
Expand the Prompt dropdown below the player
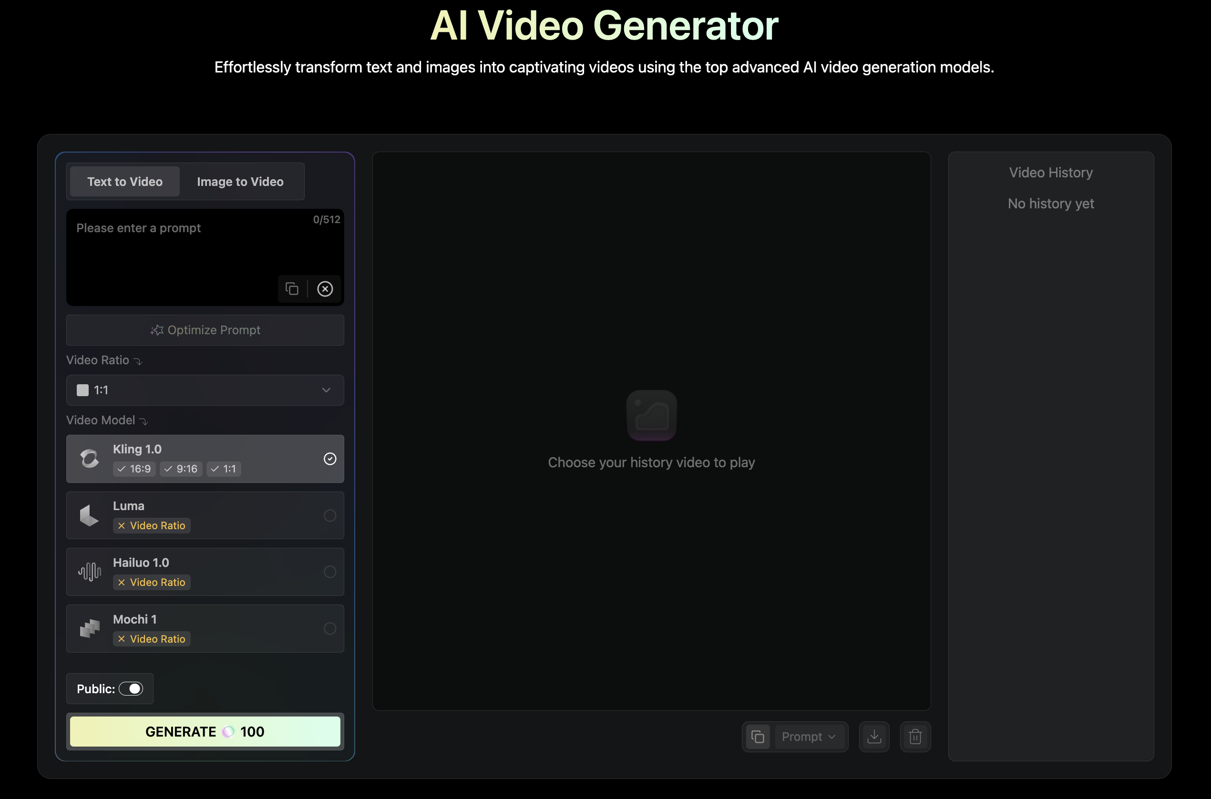point(809,737)
